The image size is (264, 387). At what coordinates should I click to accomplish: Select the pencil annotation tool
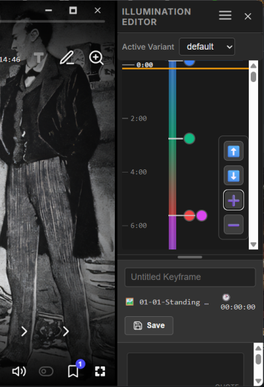coord(67,58)
